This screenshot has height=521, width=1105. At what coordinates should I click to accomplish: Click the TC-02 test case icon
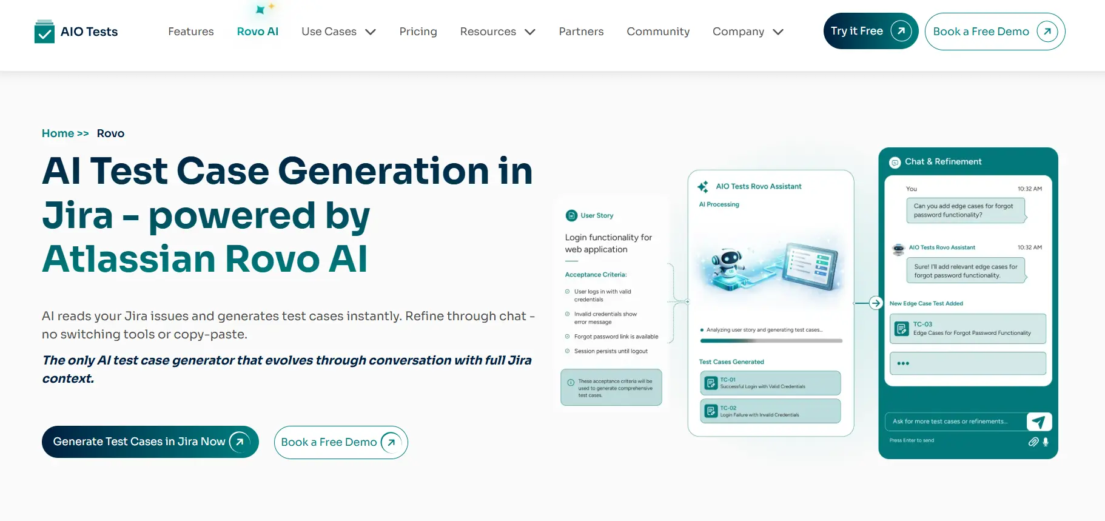[x=711, y=411]
